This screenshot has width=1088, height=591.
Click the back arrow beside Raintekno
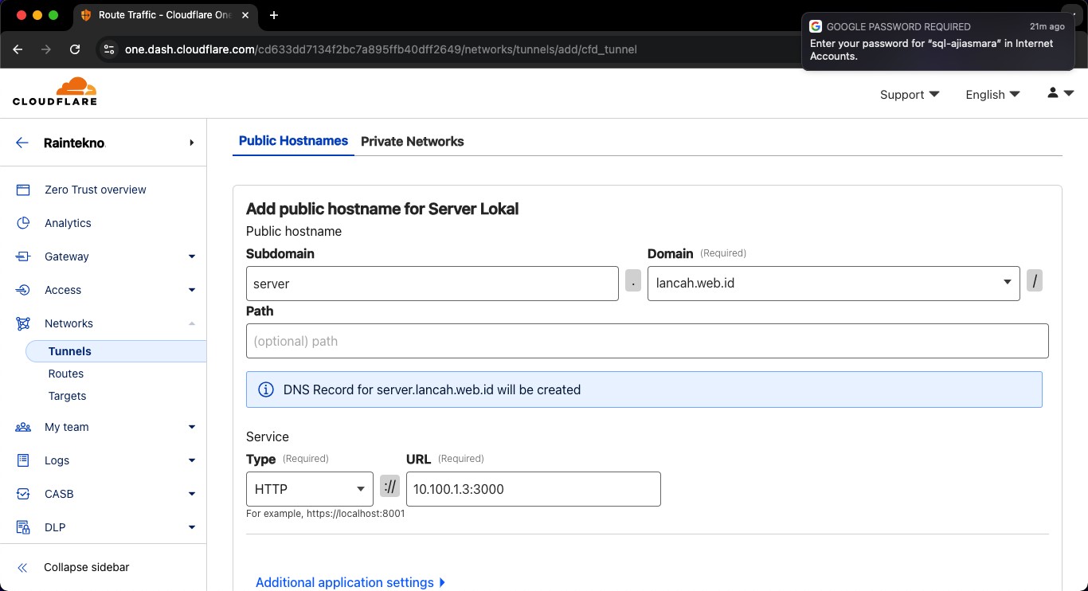coord(22,143)
